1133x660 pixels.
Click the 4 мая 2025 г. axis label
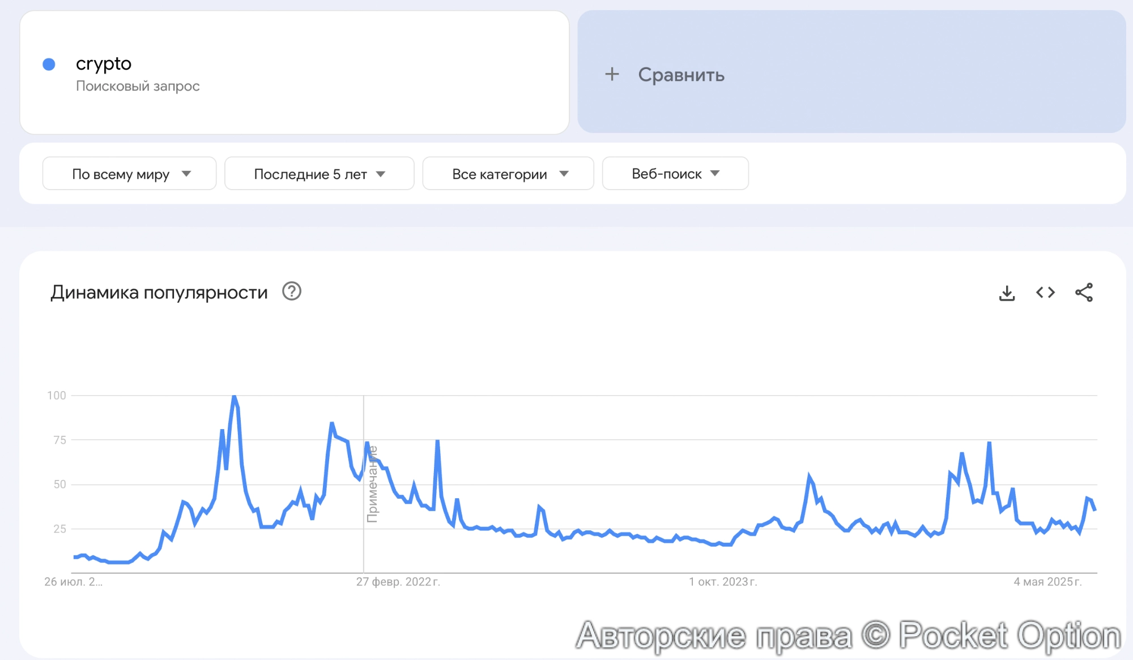click(x=1047, y=582)
